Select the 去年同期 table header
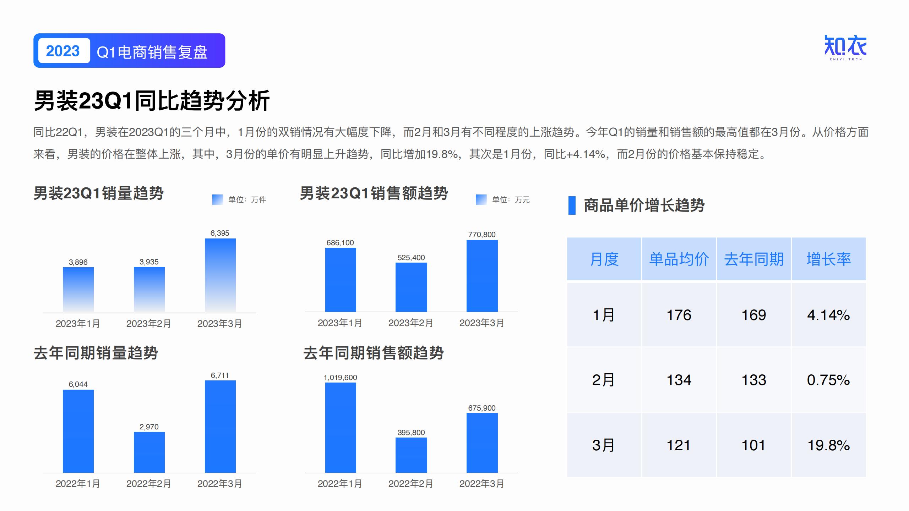The image size is (909, 511). coord(753,259)
